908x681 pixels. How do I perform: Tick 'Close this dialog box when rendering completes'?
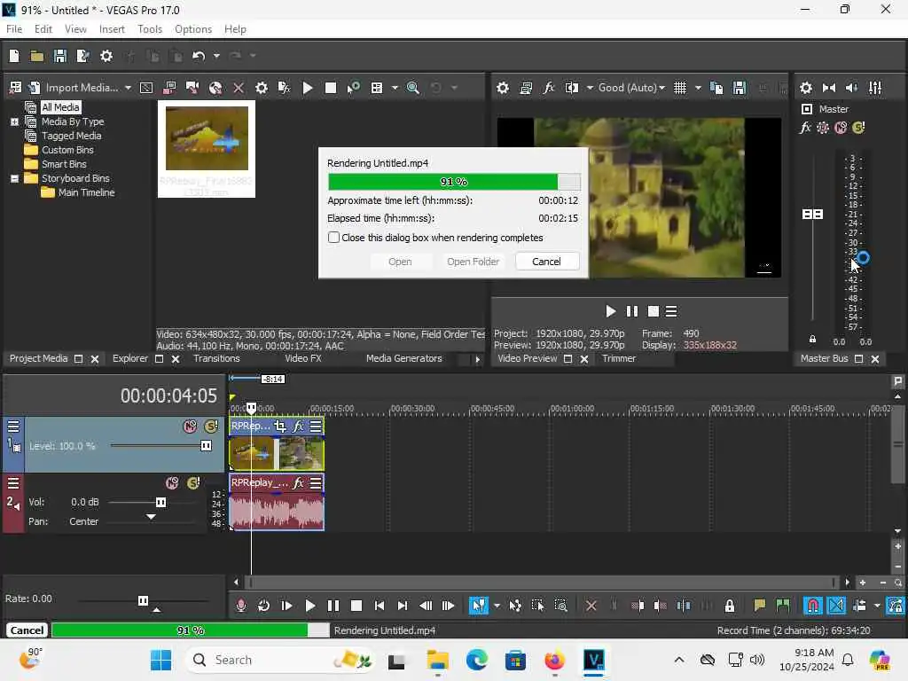[333, 238]
